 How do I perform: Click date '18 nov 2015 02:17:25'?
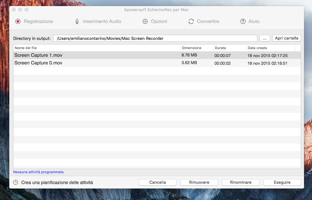[x=268, y=56]
